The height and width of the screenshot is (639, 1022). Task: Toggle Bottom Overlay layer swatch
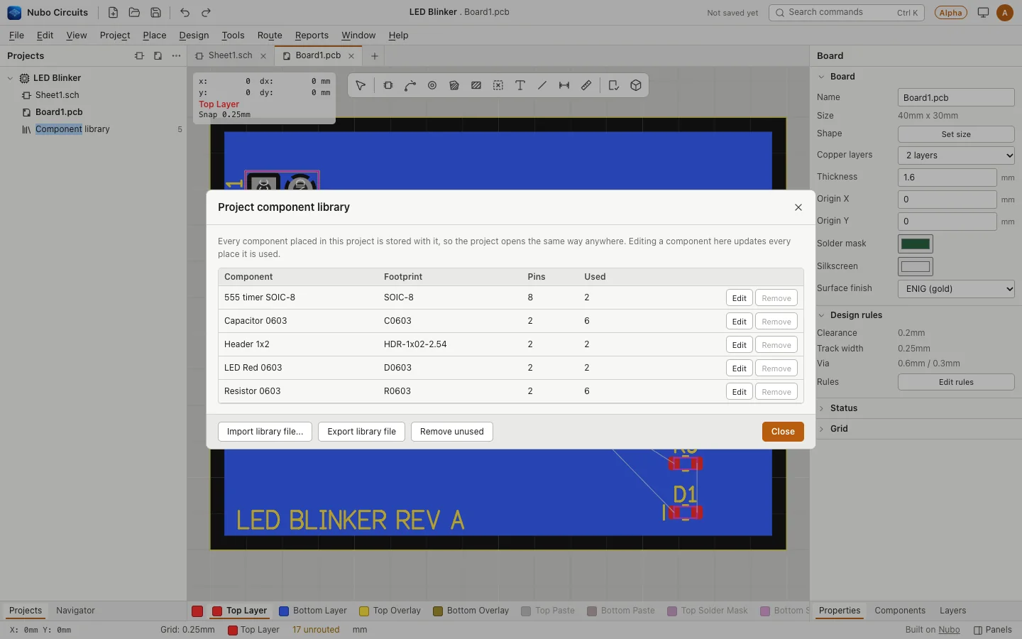click(x=438, y=611)
